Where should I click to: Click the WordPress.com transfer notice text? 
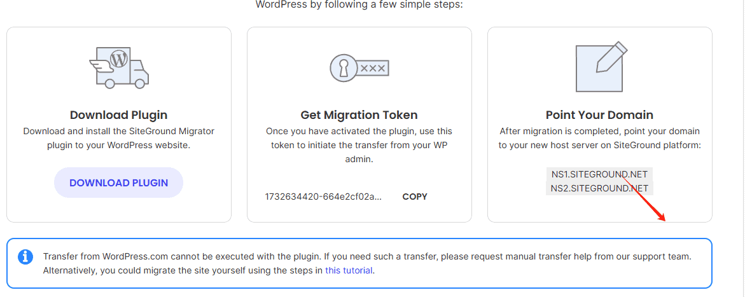(x=367, y=264)
